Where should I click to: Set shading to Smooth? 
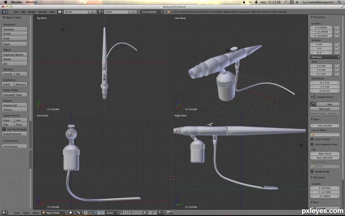pyautogui.click(x=8, y=74)
